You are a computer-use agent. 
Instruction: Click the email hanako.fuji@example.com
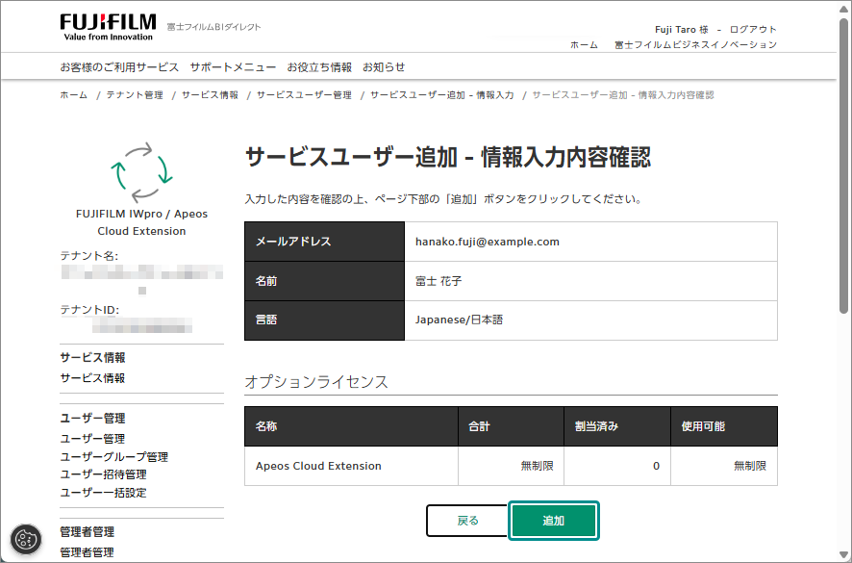(x=488, y=242)
